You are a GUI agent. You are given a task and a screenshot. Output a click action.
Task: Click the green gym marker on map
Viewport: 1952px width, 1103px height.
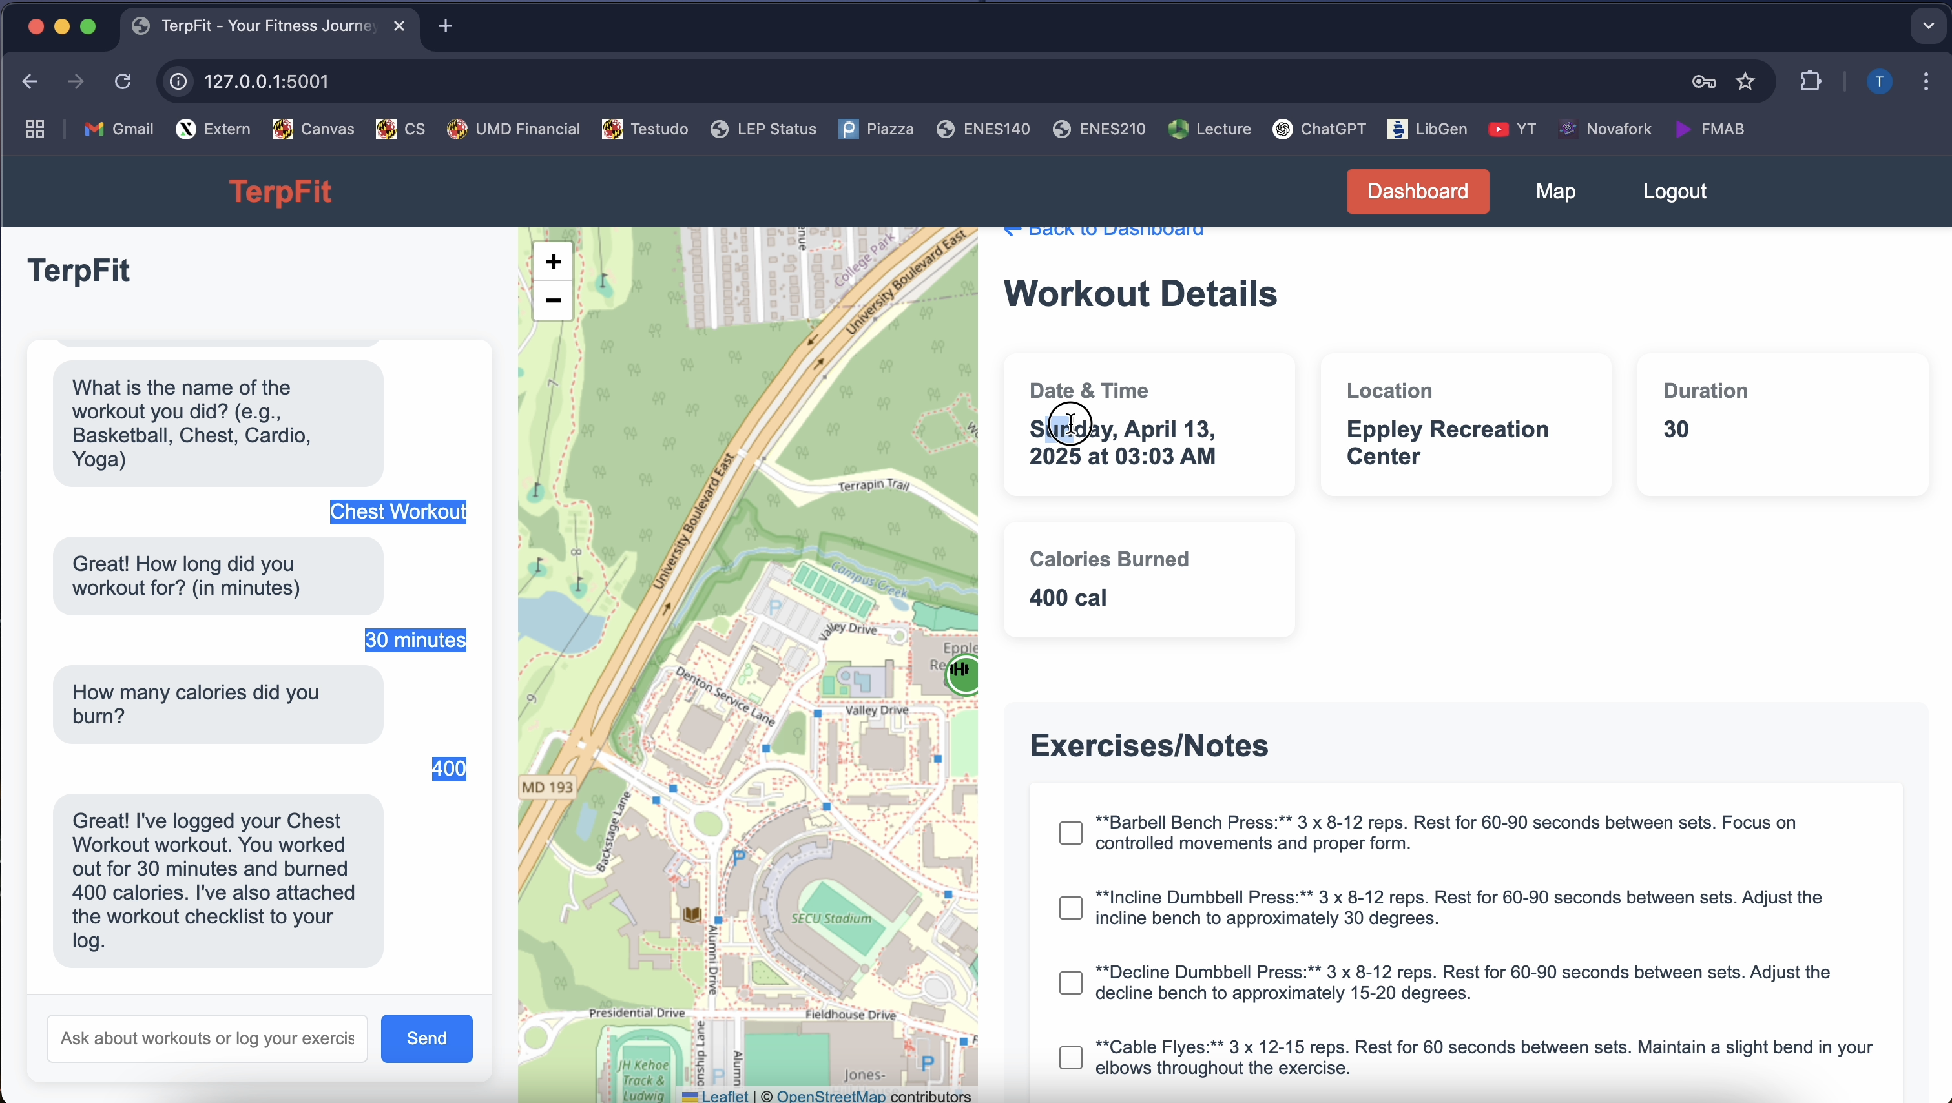point(963,673)
